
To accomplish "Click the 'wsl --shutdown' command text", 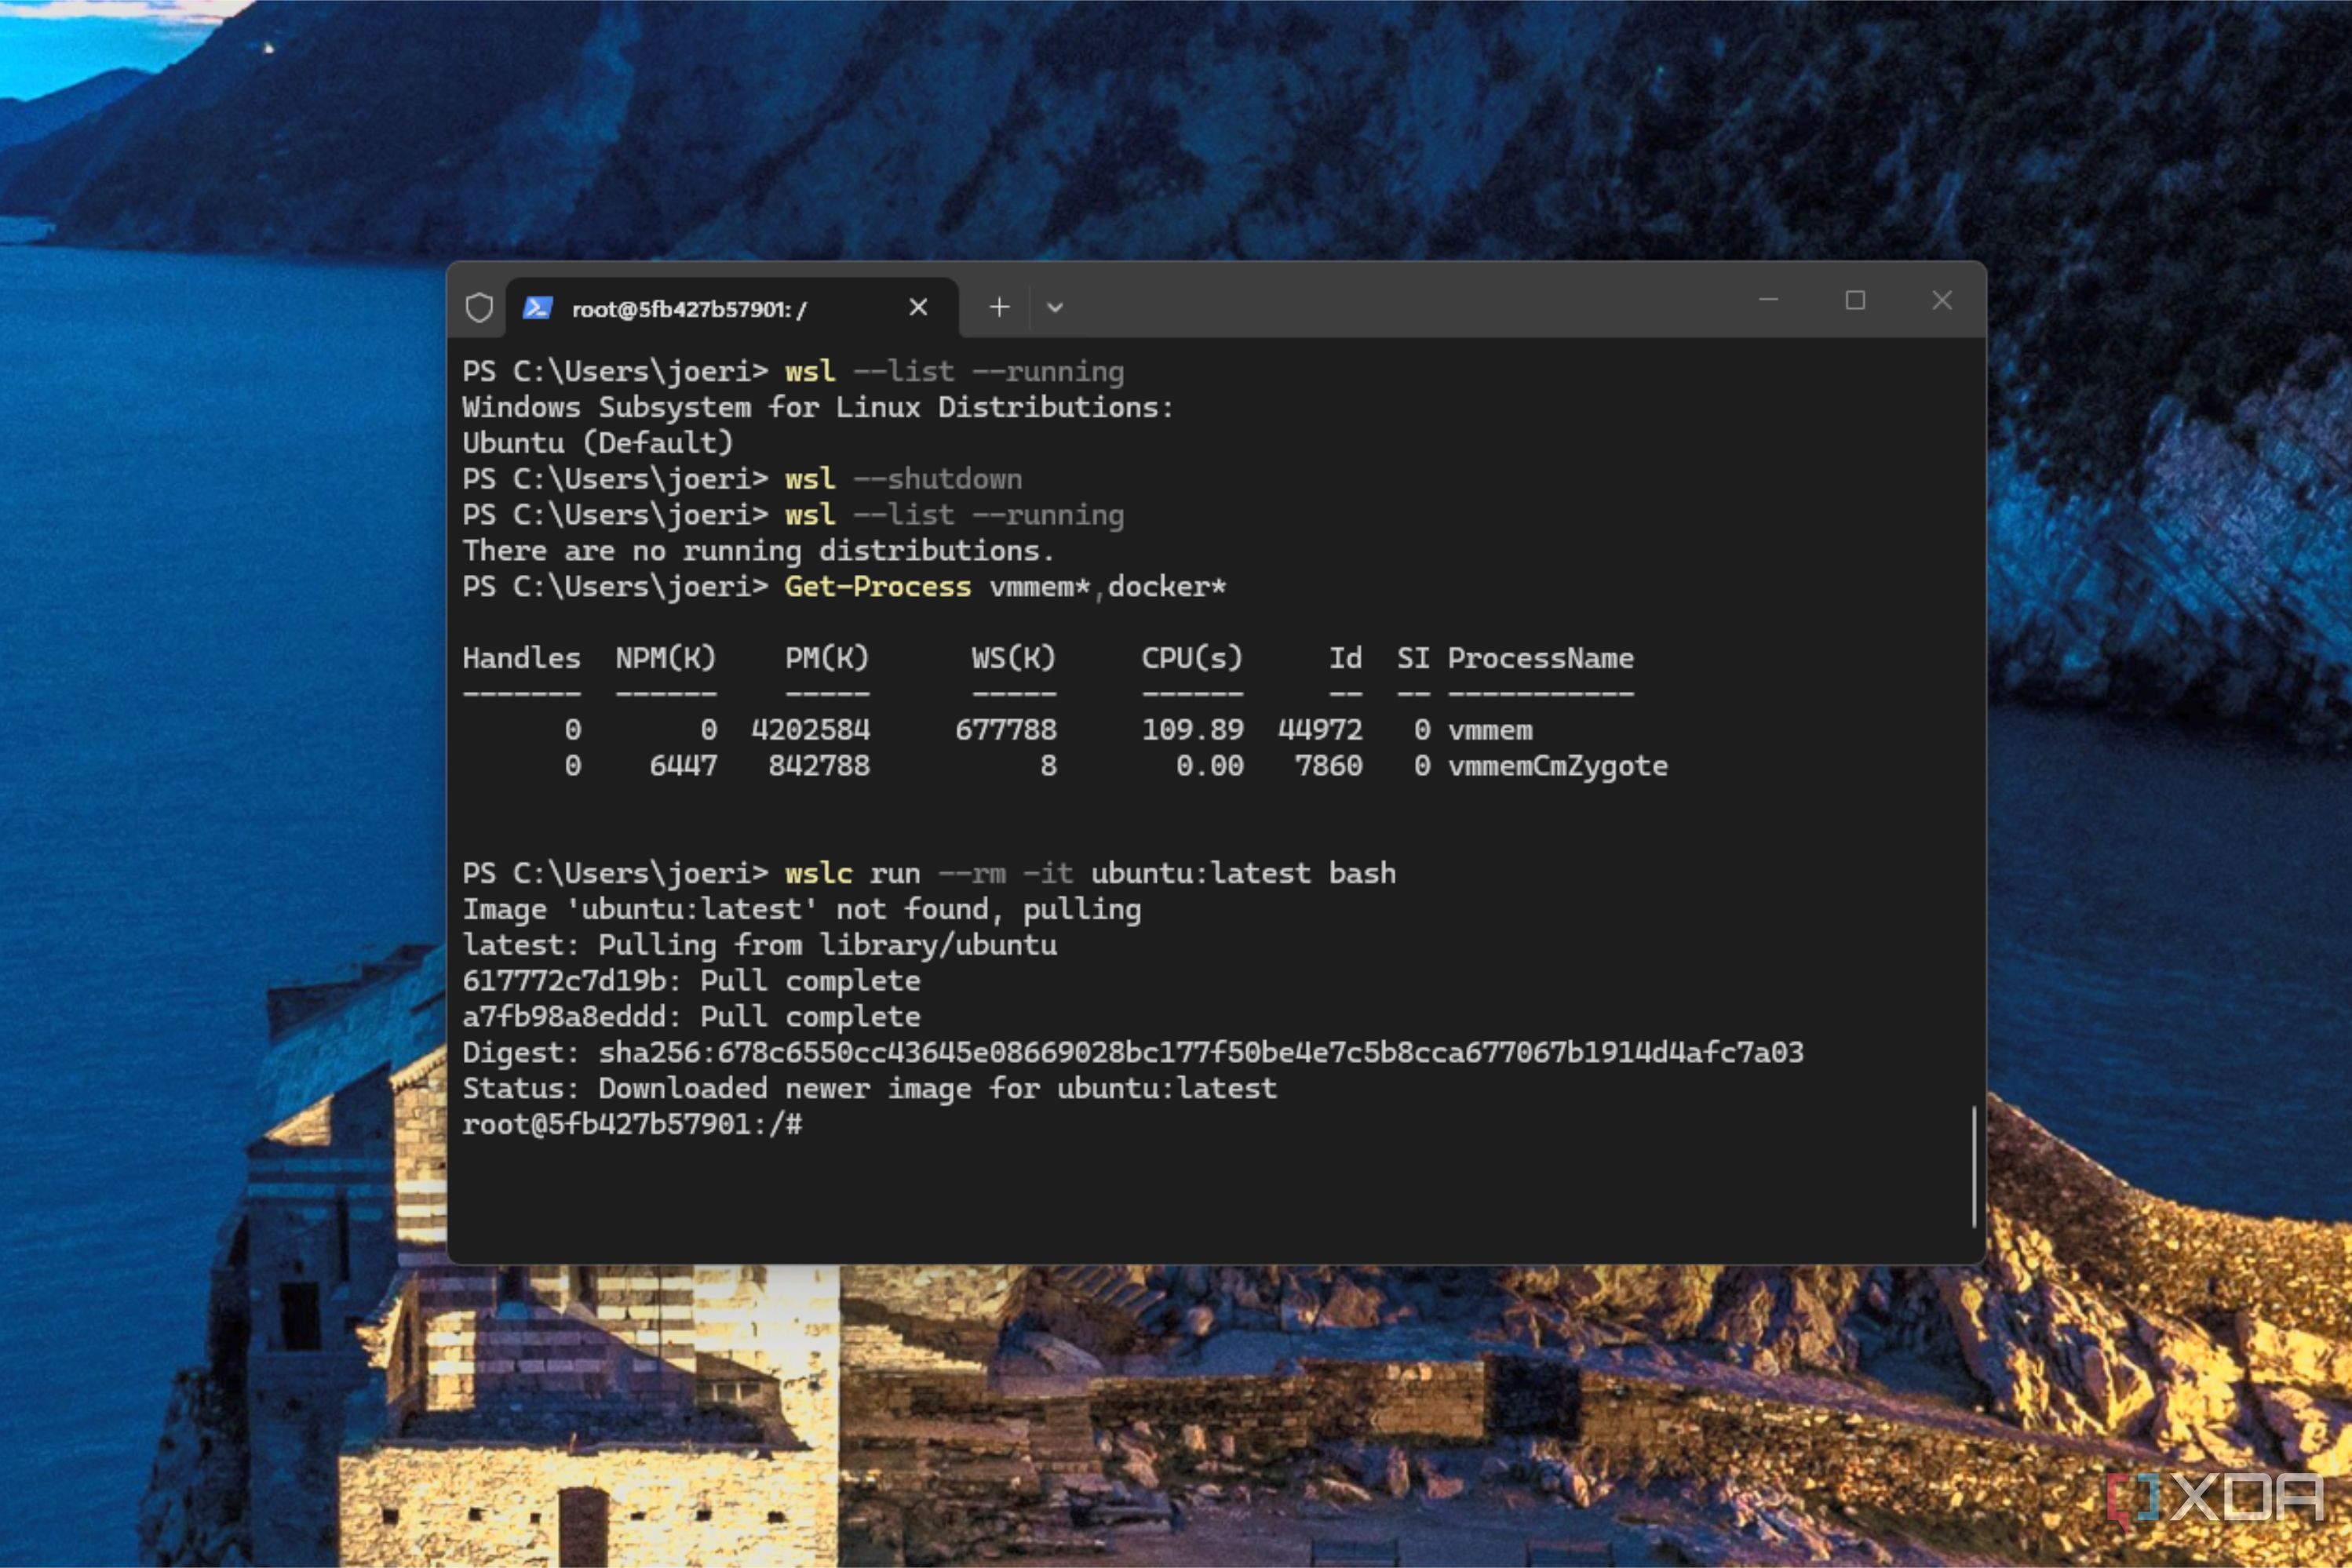I will tap(903, 479).
